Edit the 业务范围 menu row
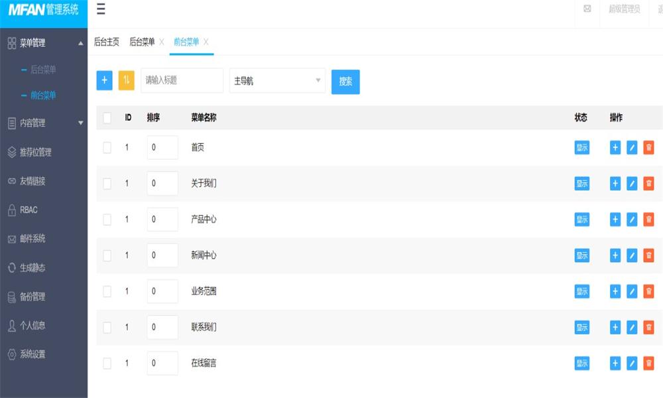The width and height of the screenshot is (663, 398). (632, 291)
